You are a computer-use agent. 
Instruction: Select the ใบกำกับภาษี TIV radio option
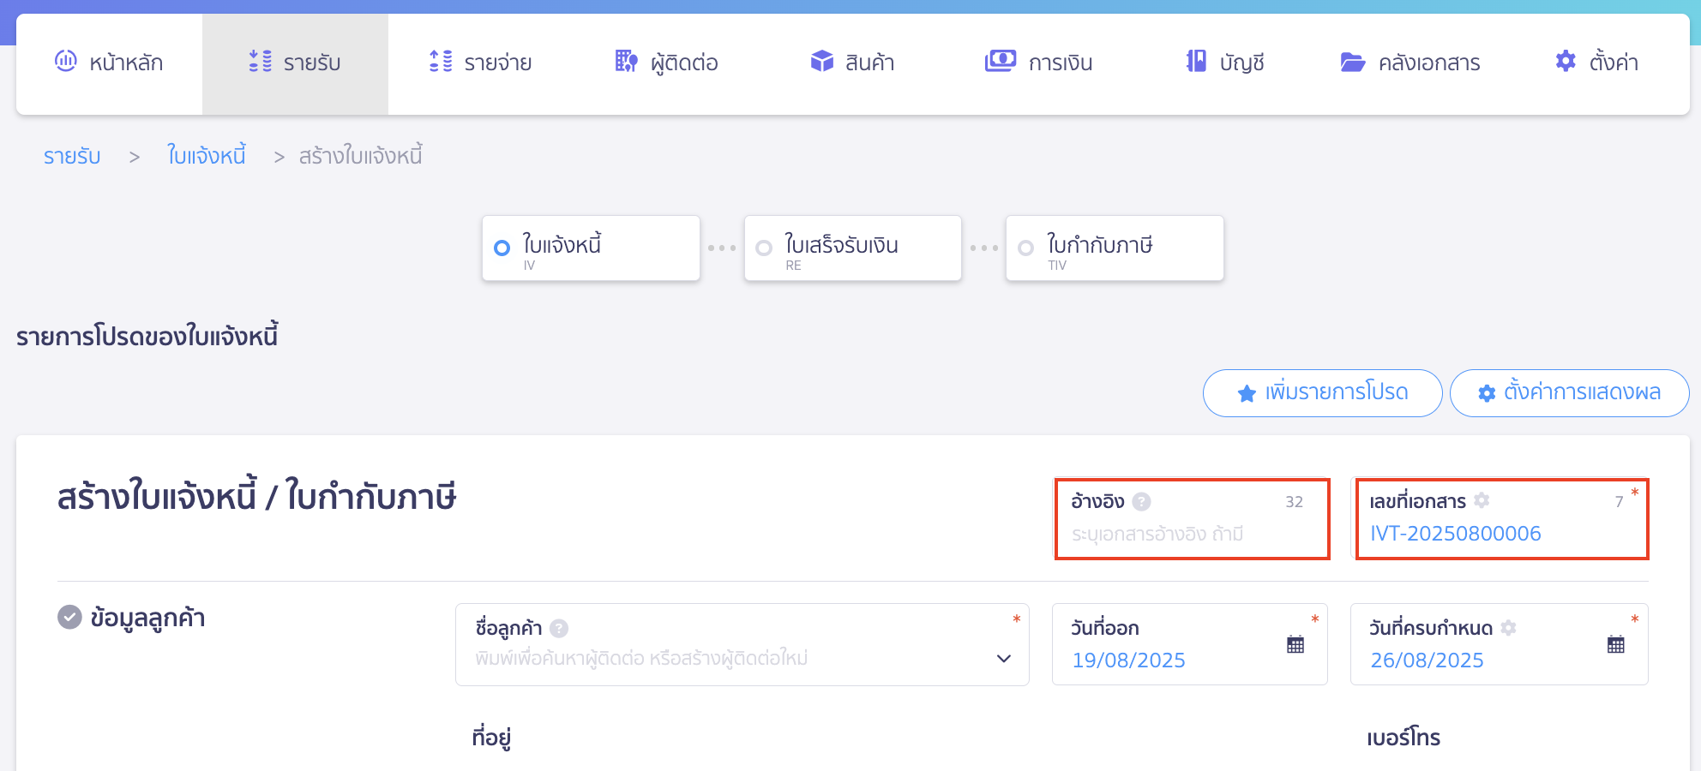point(1025,248)
